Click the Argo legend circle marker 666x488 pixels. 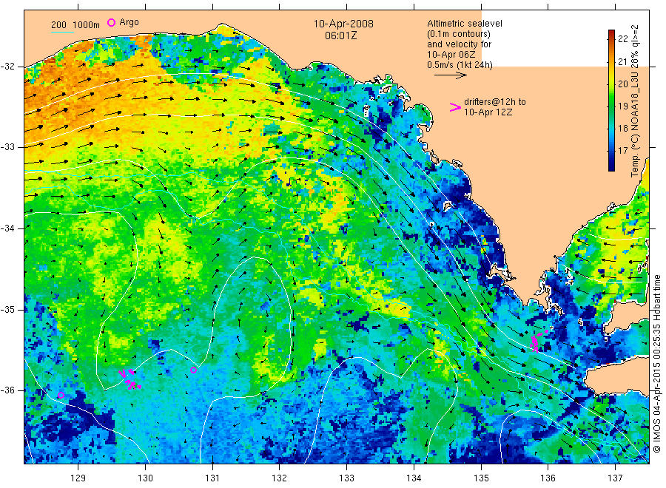(111, 22)
